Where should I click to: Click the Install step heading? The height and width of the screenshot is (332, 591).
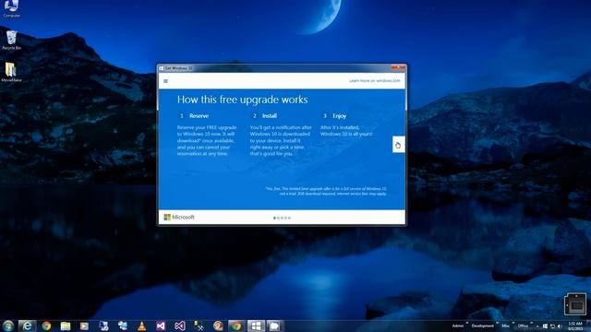[x=270, y=116]
